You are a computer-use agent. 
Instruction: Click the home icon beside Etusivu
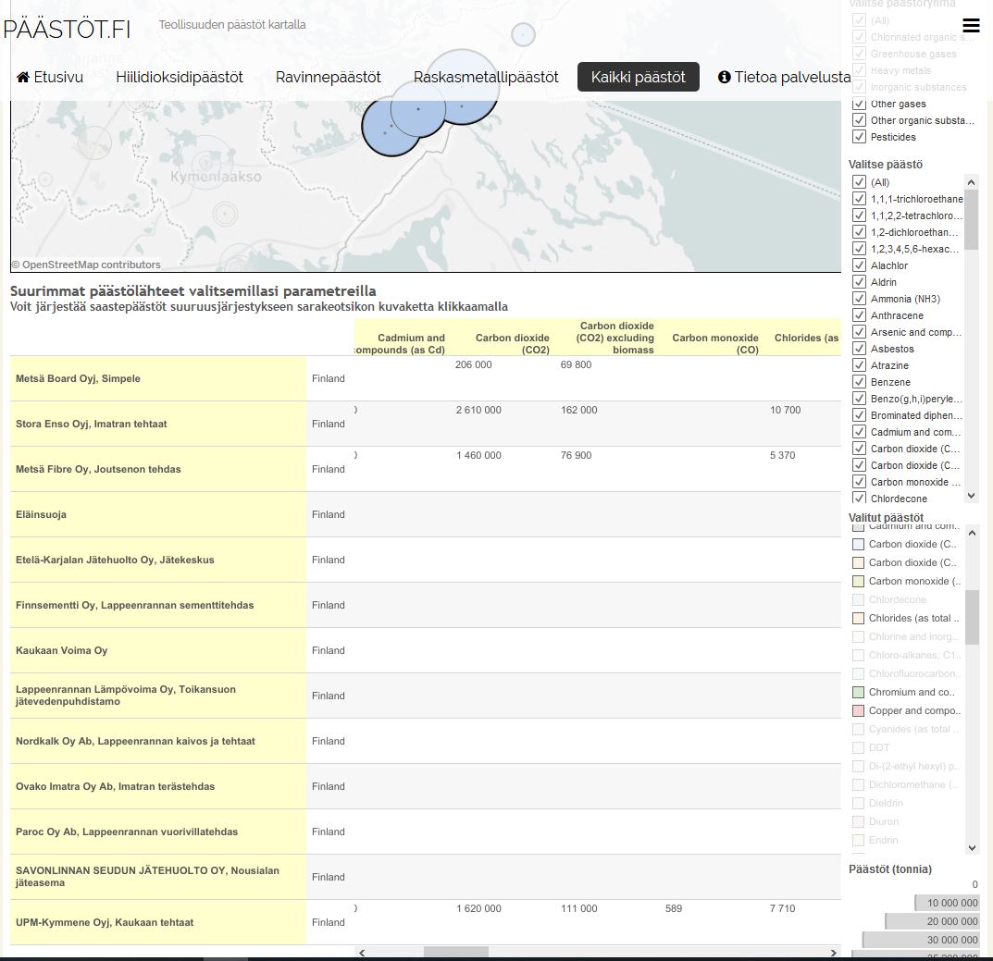pyautogui.click(x=23, y=78)
